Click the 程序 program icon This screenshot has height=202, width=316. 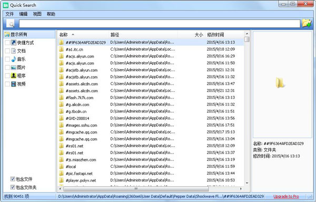point(14,75)
